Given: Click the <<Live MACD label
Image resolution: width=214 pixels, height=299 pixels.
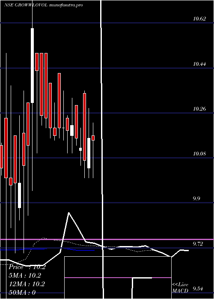Looking at the screenshot, I should point(180,288).
